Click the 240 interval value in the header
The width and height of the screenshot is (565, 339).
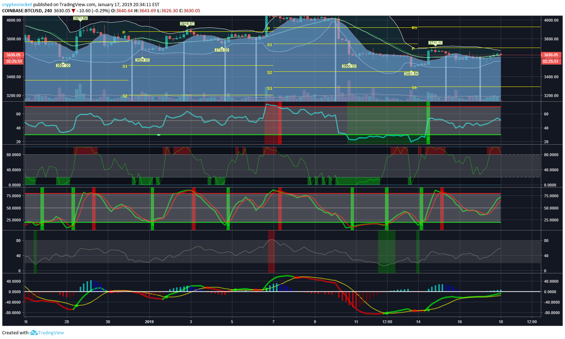[x=48, y=11]
